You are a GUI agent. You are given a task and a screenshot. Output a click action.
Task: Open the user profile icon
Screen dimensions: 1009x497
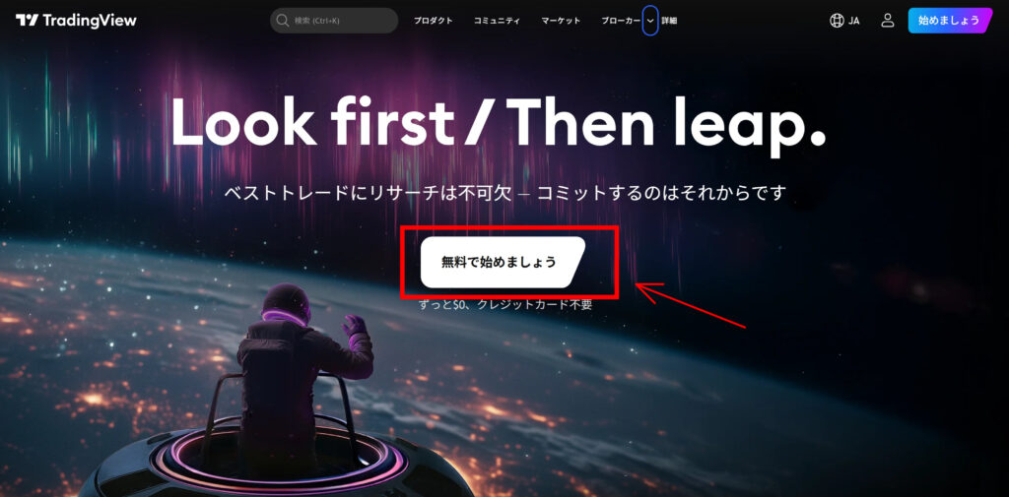pos(888,21)
